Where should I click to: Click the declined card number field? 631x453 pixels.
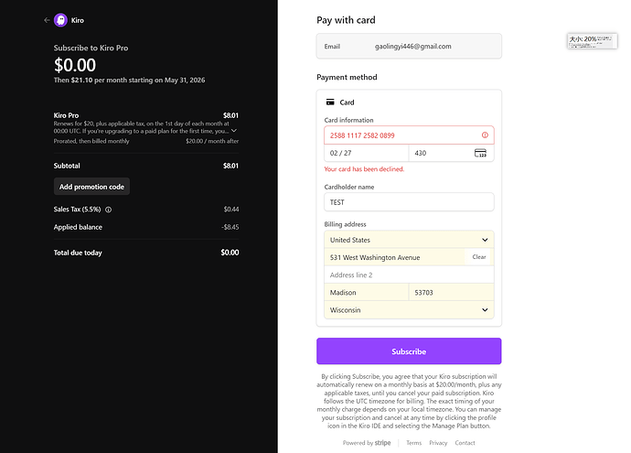click(409, 135)
